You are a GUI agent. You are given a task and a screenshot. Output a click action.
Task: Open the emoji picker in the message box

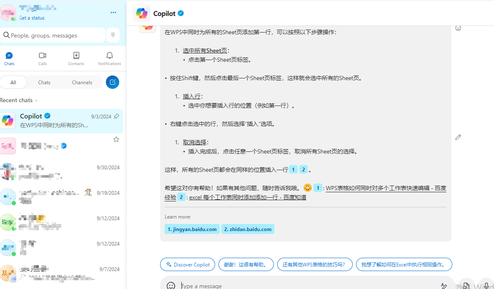click(x=171, y=286)
